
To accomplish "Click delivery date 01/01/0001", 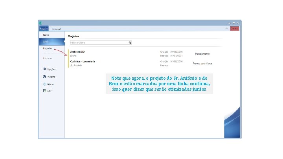I will (176, 56).
